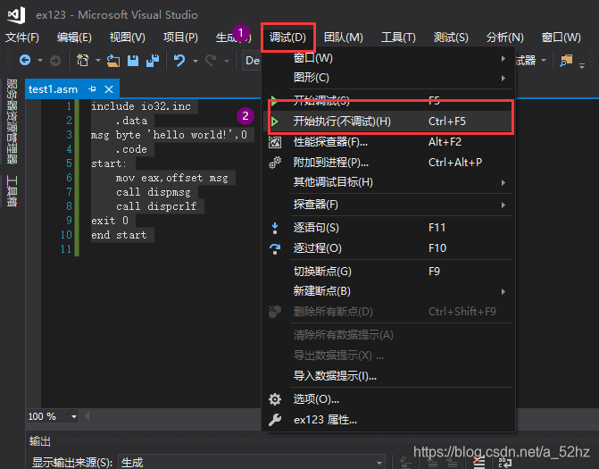Image resolution: width=599 pixels, height=469 pixels.
Task: Click the performance profiler chart icon
Action: coord(275,142)
